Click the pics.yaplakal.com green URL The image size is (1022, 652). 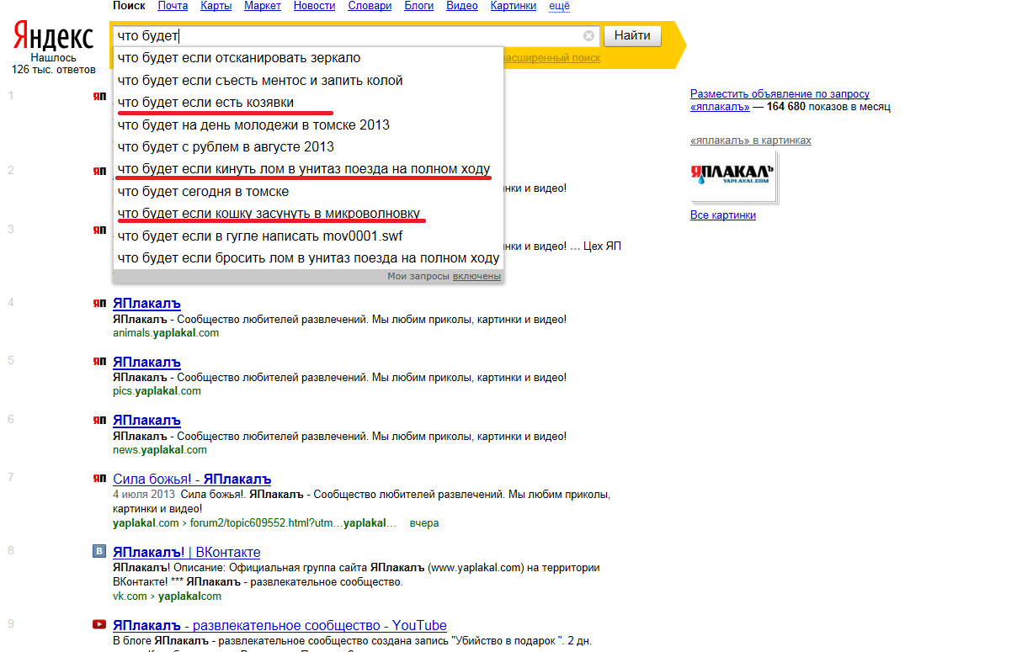point(157,391)
